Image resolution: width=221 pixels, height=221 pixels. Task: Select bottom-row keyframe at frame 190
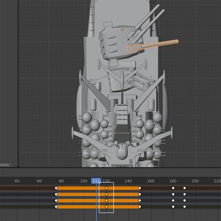[x=185, y=207]
